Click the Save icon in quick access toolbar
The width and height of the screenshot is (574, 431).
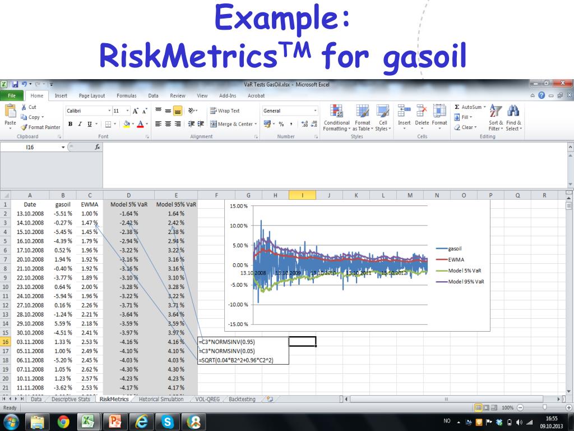[x=15, y=84]
